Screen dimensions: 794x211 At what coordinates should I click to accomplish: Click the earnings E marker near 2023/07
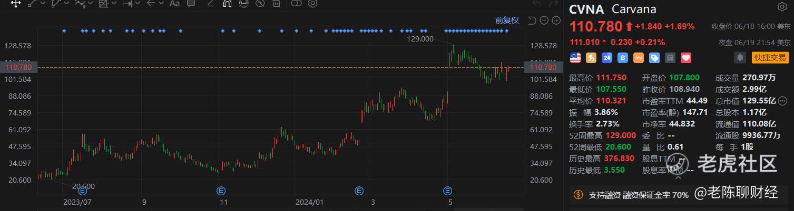click(82, 190)
